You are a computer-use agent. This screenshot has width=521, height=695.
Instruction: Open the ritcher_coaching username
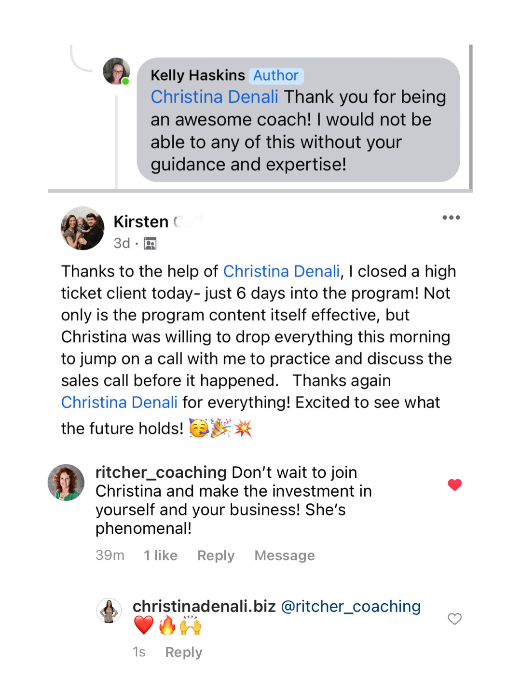coord(161,472)
